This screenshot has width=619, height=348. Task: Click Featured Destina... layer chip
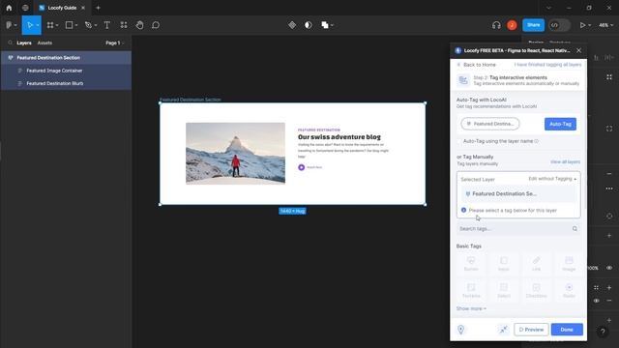(490, 124)
